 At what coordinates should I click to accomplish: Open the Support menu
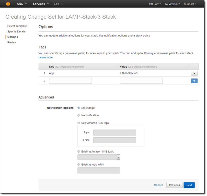190,4
